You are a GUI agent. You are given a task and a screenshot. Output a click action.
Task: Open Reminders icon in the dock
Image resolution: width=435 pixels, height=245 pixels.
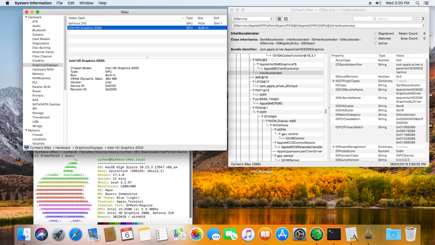[x=162, y=235]
